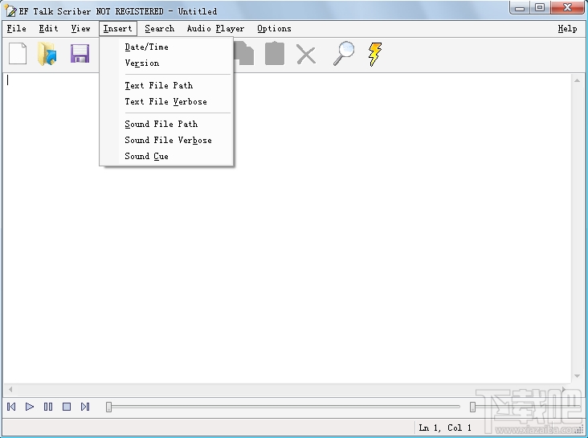The width and height of the screenshot is (588, 438).
Task: Start audio playback with play button
Action: [30, 407]
